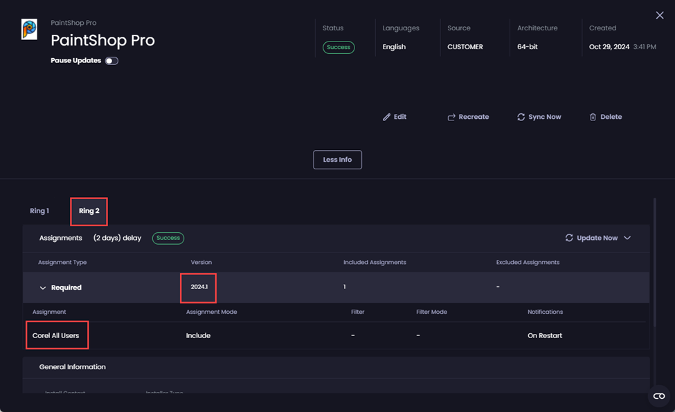Click the Success badge beside assignments delay
Screen dimensions: 675x412
click(168, 238)
